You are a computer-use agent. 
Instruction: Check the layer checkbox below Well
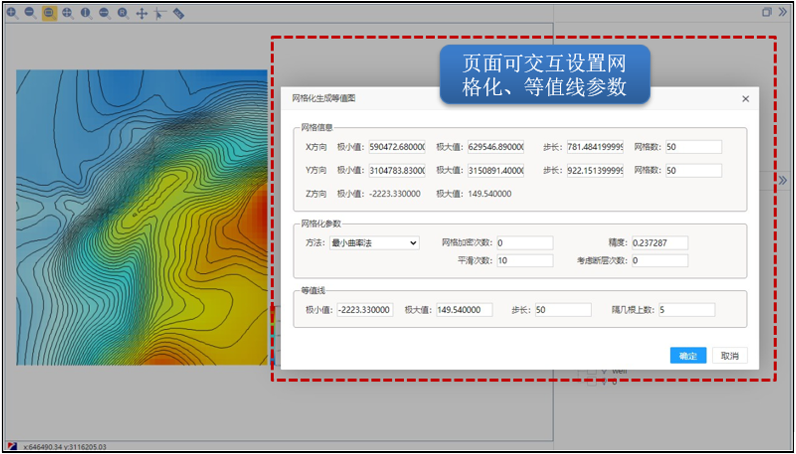tap(591, 381)
